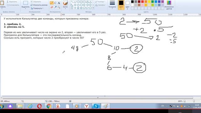This screenshot has width=201, height=113.
Task: Pick the green color swatch
Action: coord(152,2)
